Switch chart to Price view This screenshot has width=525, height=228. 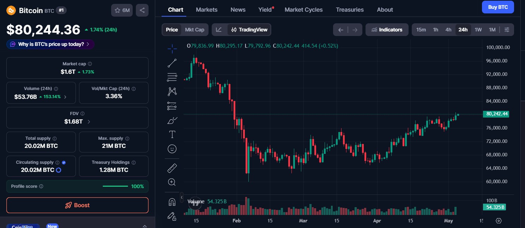(x=172, y=30)
